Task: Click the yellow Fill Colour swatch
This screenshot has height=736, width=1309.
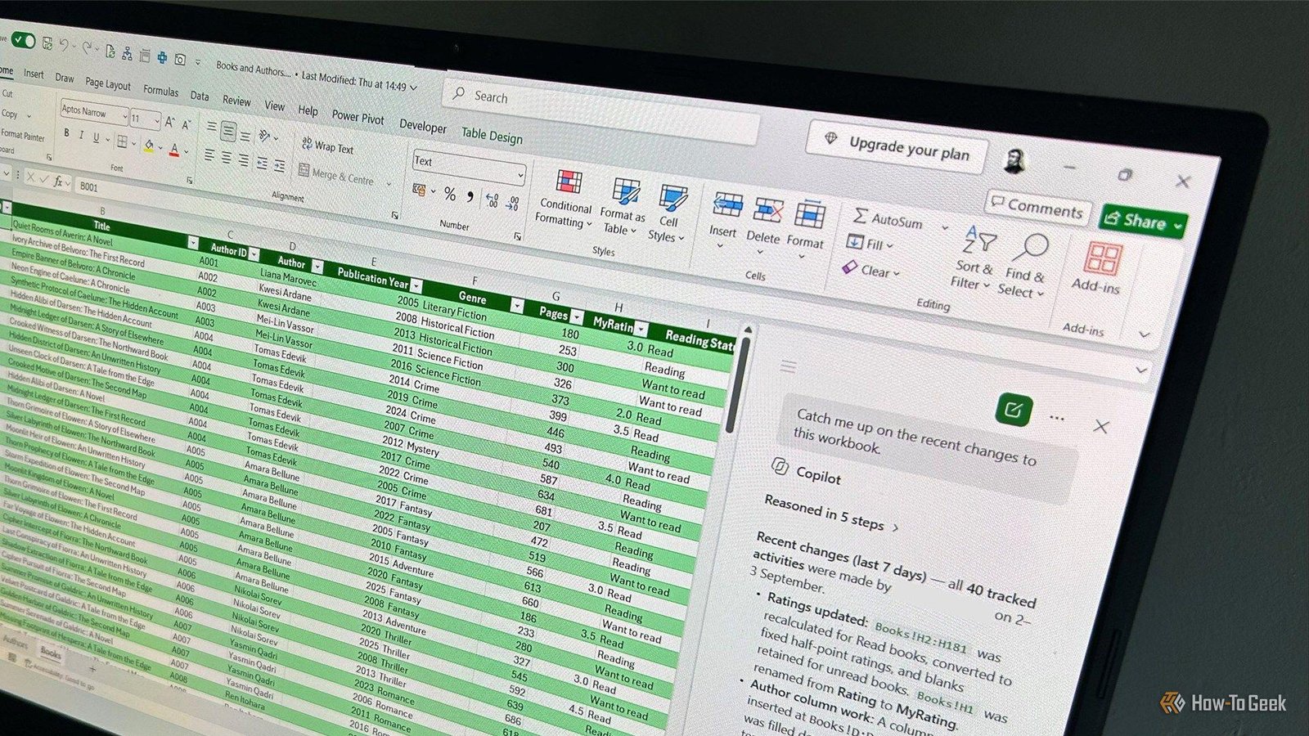Action: point(148,146)
